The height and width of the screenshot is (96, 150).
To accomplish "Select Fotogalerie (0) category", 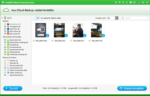I will coord(15,27).
